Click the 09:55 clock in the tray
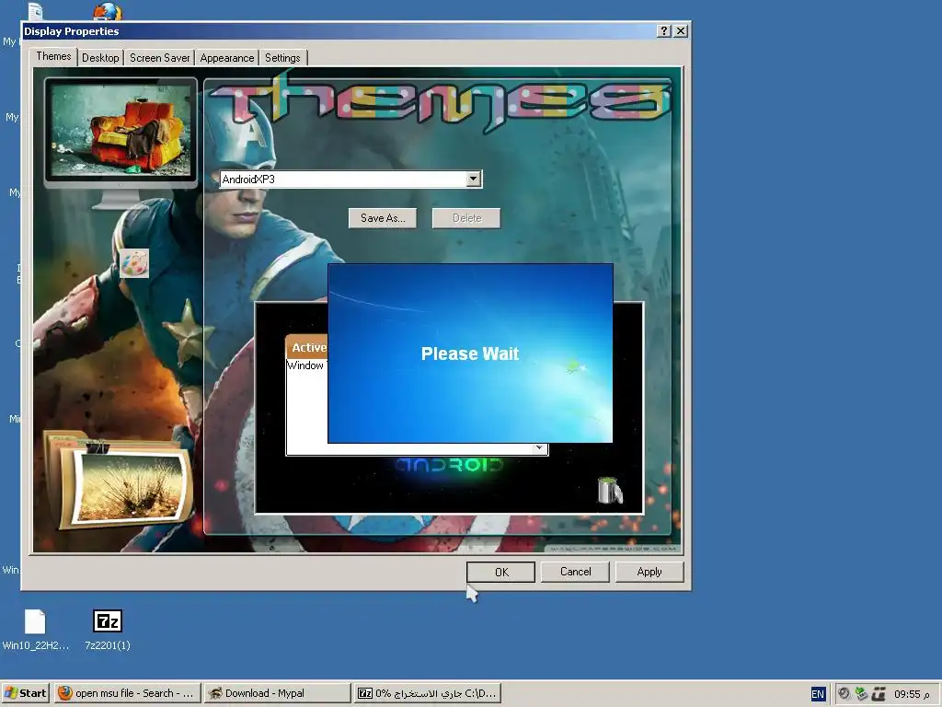The height and width of the screenshot is (707, 942). click(x=912, y=694)
